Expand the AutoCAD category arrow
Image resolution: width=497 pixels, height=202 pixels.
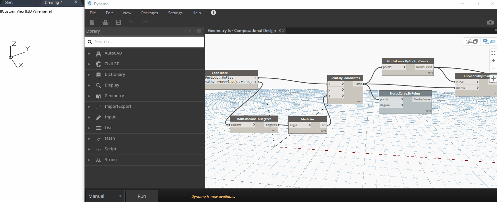[89, 54]
